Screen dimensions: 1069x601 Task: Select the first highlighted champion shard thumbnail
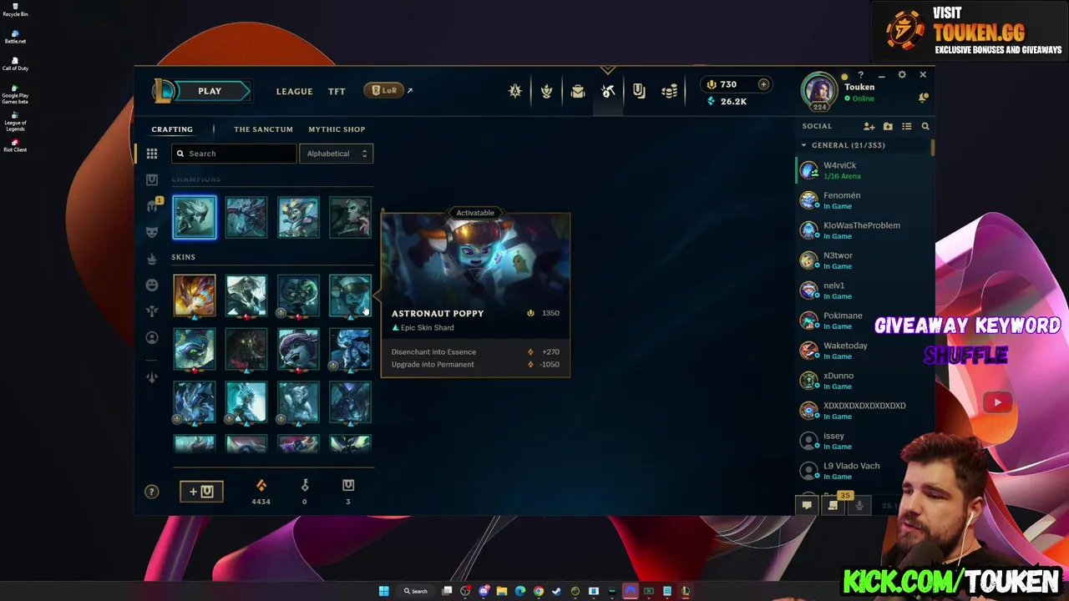click(195, 217)
